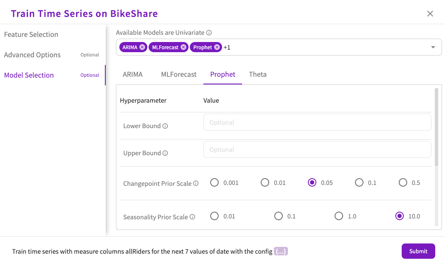Screen dimensions: 445x263
Task: Click the Upper Bound info icon
Action: coord(165,153)
